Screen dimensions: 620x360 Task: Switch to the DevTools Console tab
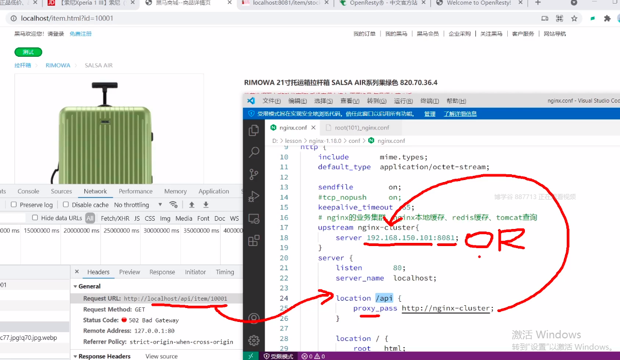(28, 191)
